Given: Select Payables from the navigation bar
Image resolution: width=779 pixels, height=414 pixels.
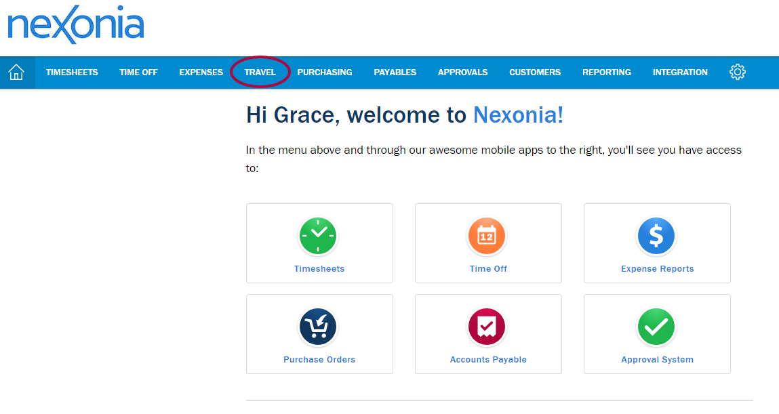Looking at the screenshot, I should point(395,73).
